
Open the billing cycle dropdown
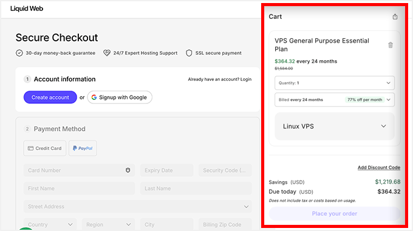click(x=335, y=100)
